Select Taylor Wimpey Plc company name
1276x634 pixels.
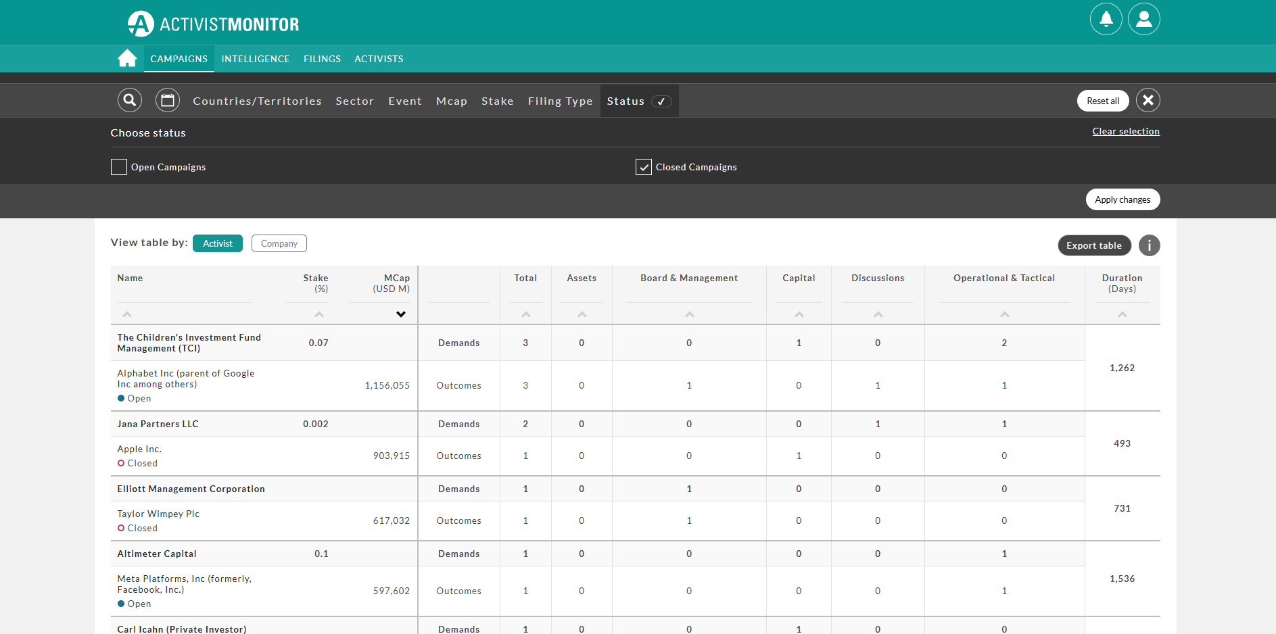(x=158, y=514)
